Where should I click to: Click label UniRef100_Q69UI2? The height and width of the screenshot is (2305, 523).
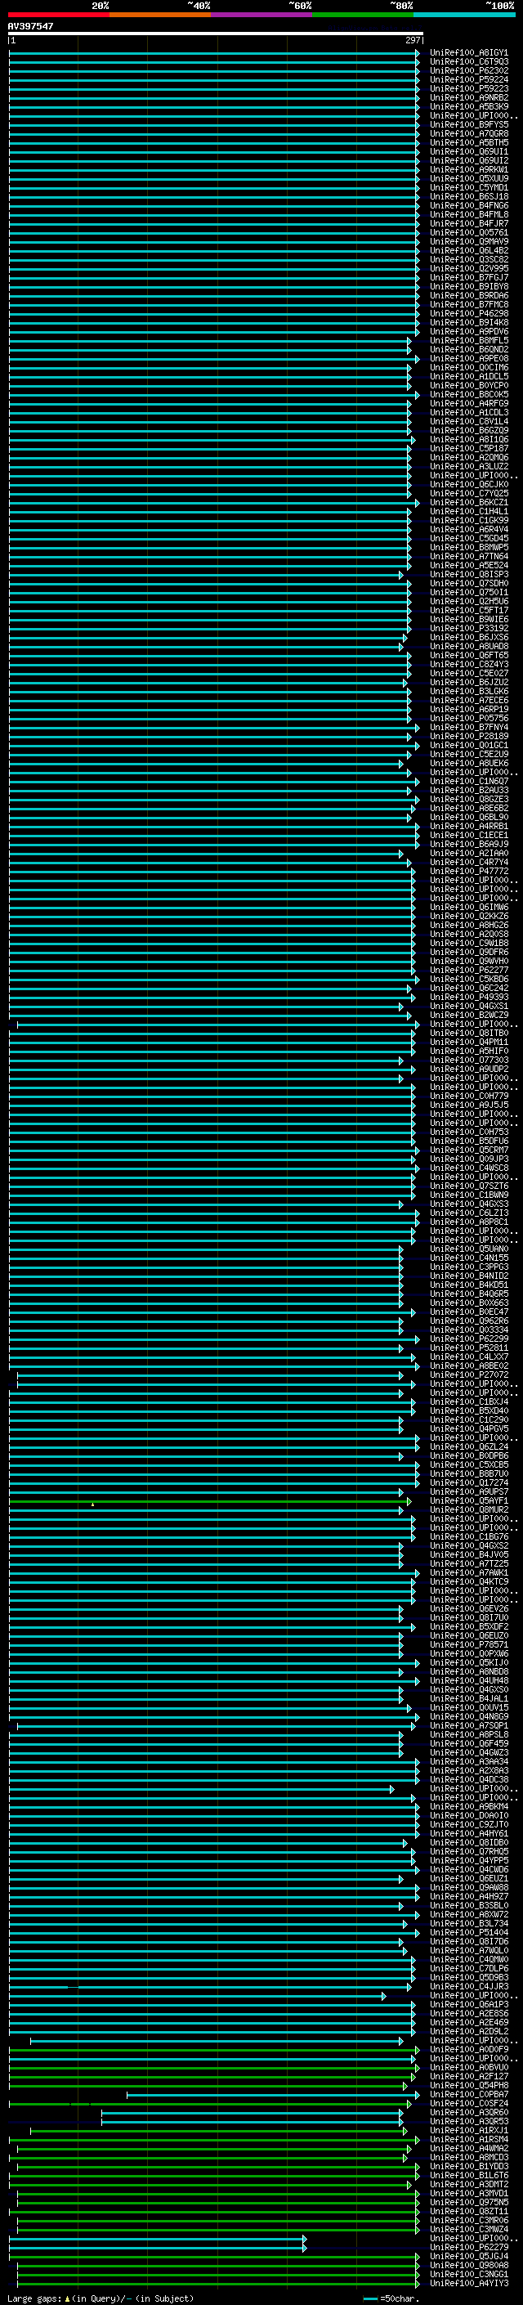point(468,160)
